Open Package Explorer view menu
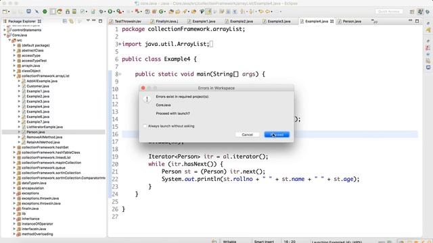This screenshot has height=243, width=433. [88, 20]
